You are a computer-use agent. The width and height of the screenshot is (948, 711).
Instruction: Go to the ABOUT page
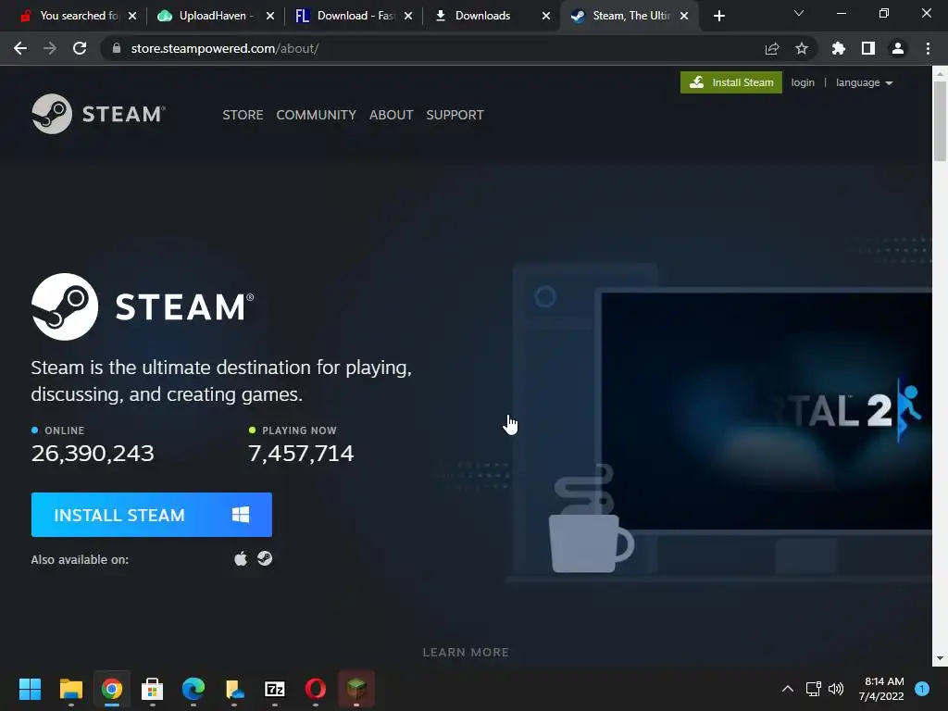click(392, 115)
